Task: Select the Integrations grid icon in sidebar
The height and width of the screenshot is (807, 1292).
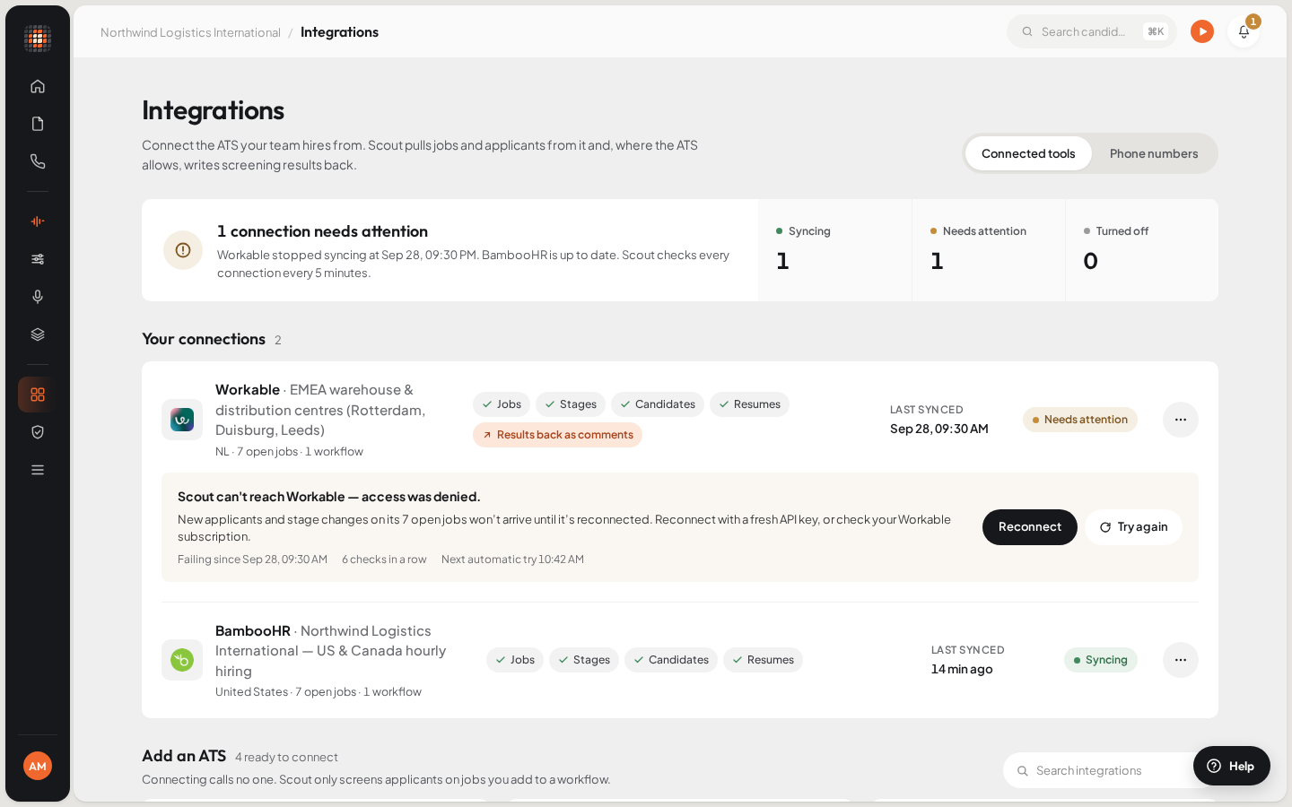Action: pyautogui.click(x=38, y=395)
